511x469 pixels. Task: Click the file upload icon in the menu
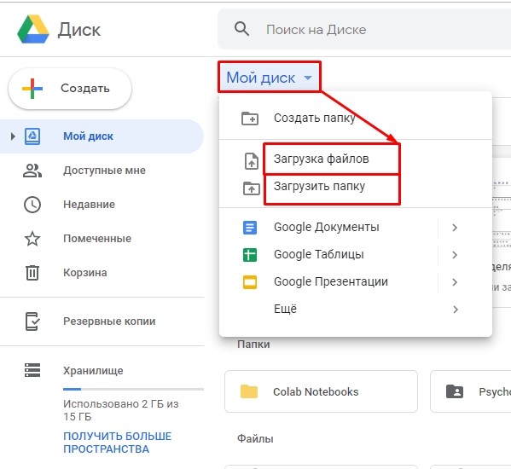(252, 161)
